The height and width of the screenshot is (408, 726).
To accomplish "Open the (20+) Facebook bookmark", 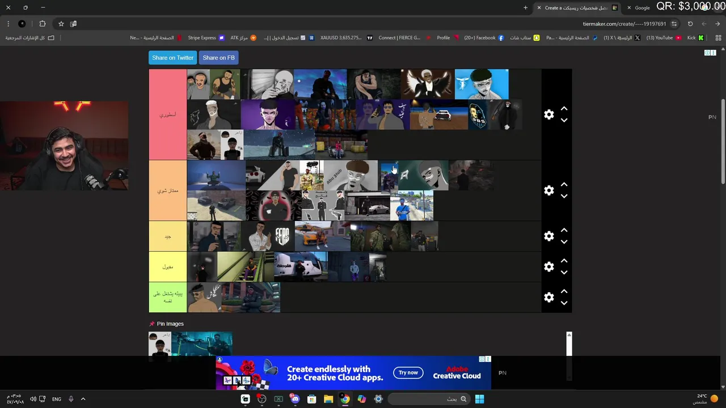I will pyautogui.click(x=484, y=38).
